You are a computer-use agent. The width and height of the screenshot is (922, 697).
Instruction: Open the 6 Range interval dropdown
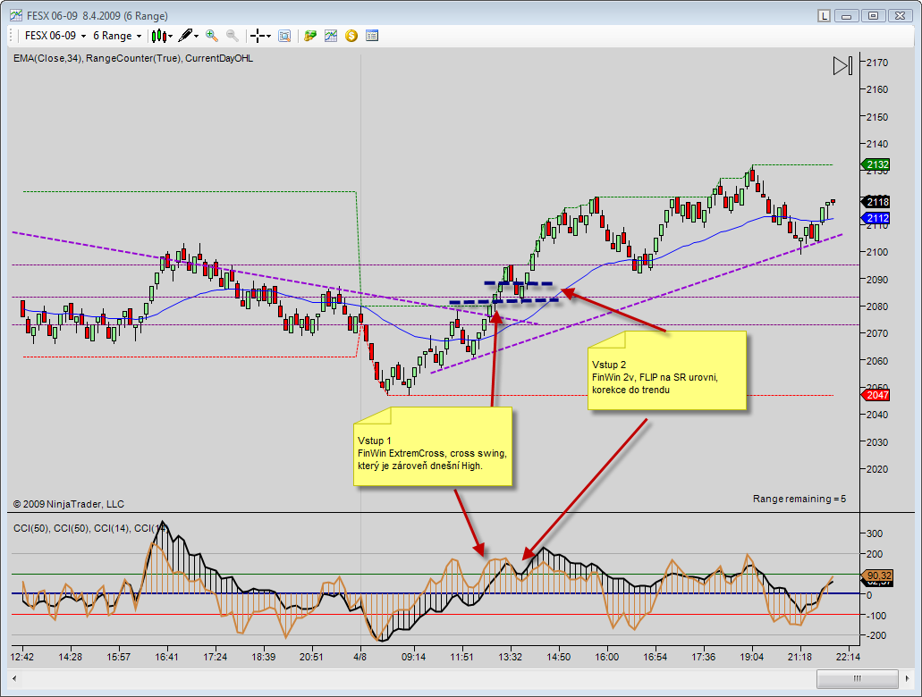(139, 37)
